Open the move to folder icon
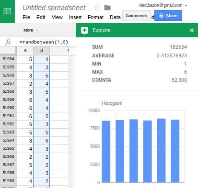 [x=107, y=8]
